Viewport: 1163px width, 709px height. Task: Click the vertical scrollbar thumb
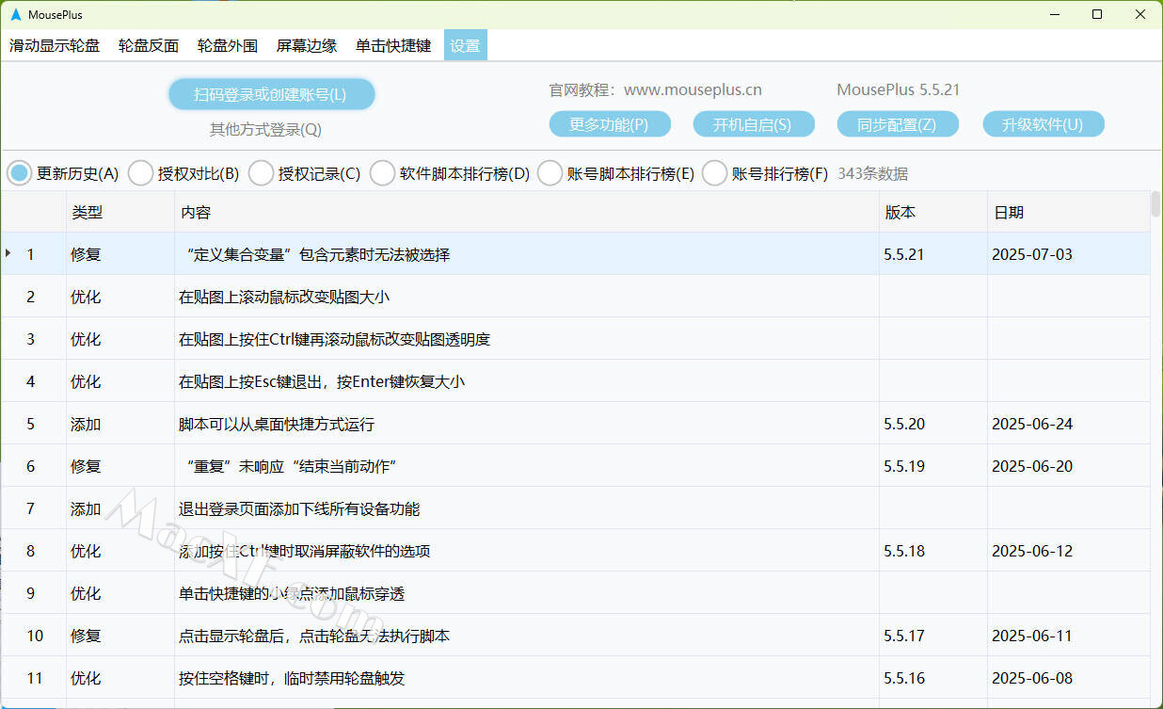pyautogui.click(x=1155, y=204)
